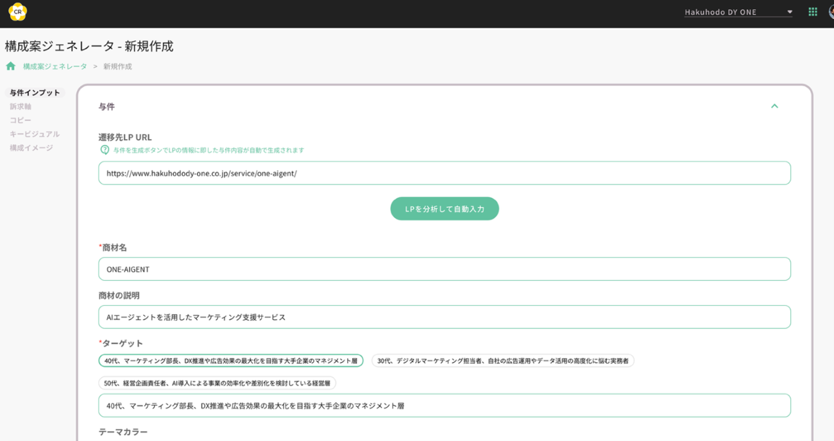
Task: Open the user avatar profile icon
Action: click(x=831, y=11)
